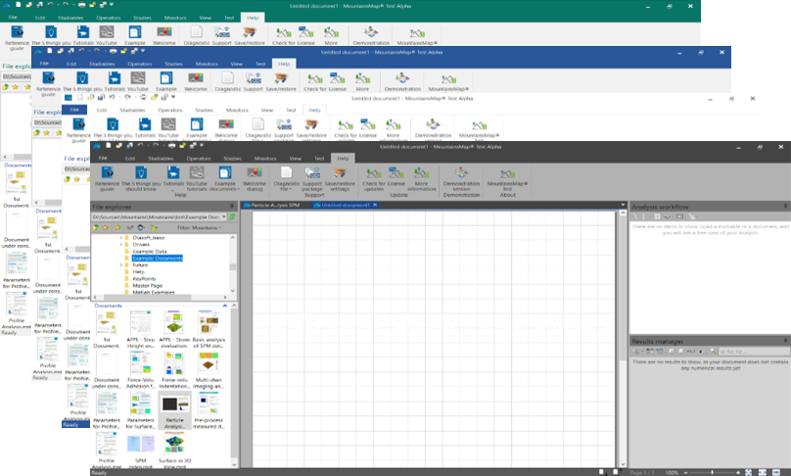The width and height of the screenshot is (791, 476).
Task: Click zoom in plus in dark window status bar
Action: coord(738,472)
